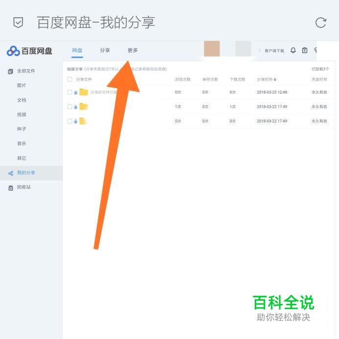This screenshot has width=339, height=339.
Task: Click folder icon of 2018-03-25 12:48 share
Action: click(x=84, y=92)
